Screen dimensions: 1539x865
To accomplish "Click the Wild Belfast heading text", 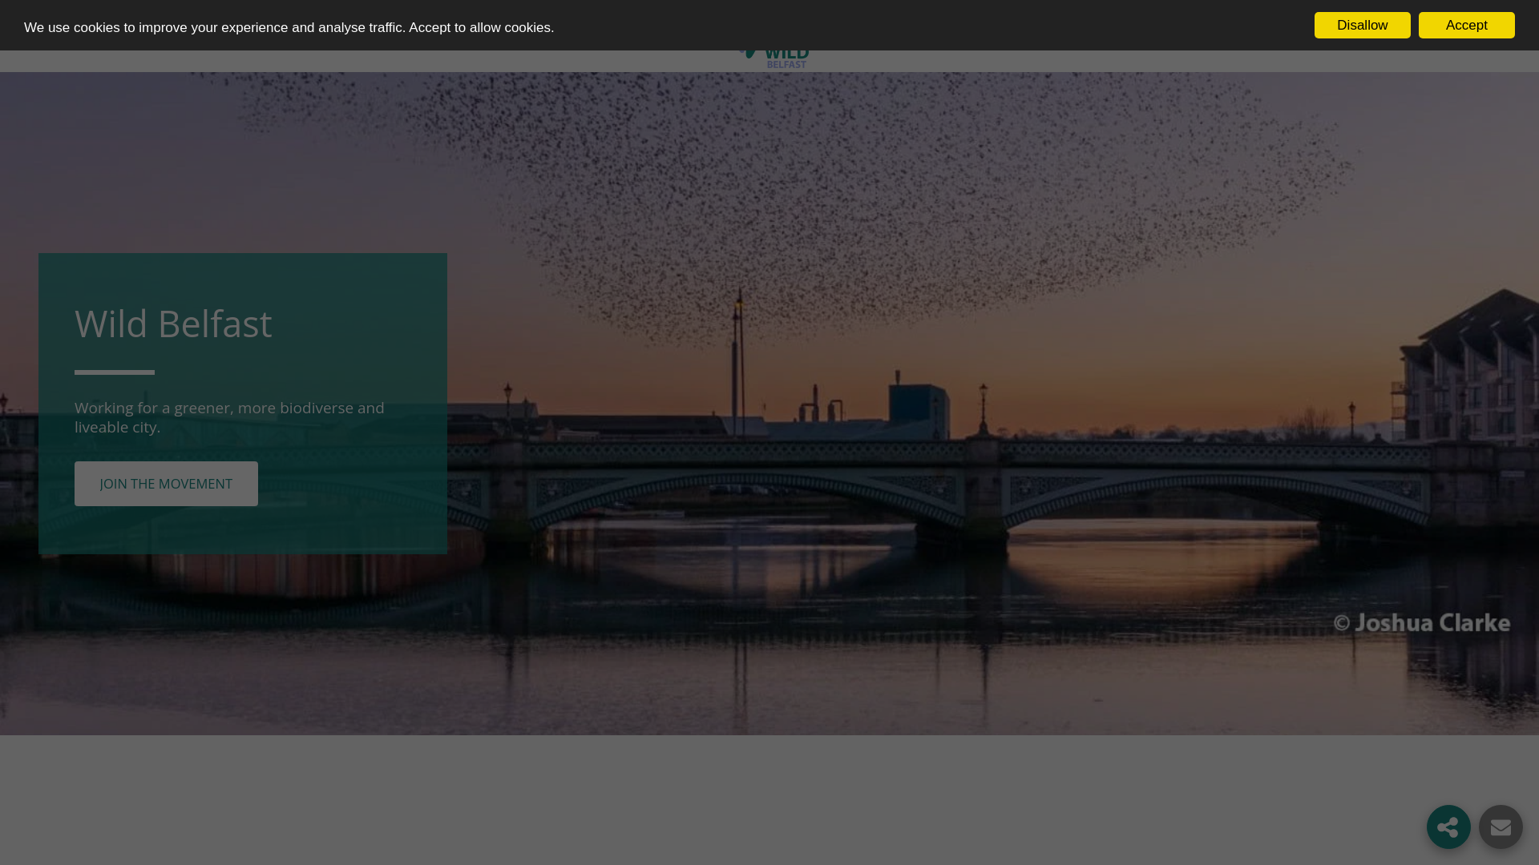I will tap(173, 324).
